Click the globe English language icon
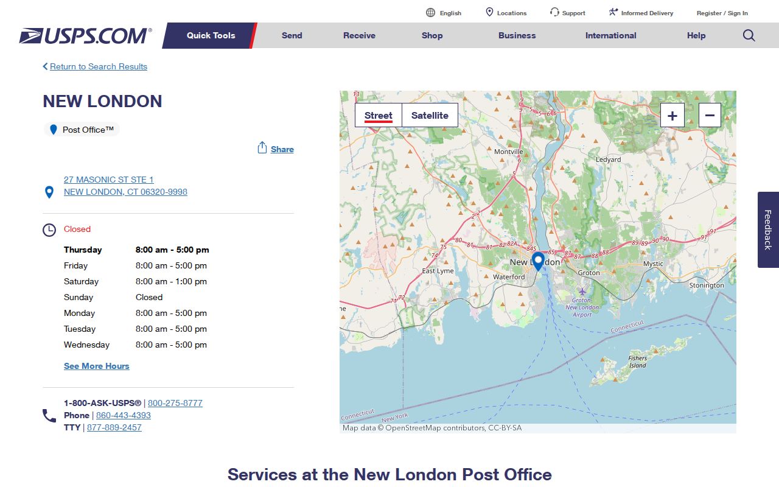This screenshot has width=779, height=487. pos(430,12)
